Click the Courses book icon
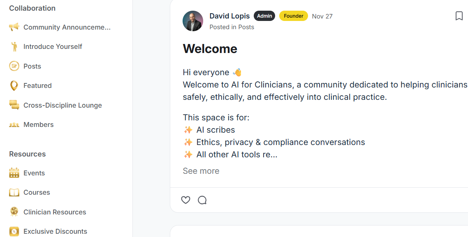This screenshot has width=468, height=237. click(14, 192)
